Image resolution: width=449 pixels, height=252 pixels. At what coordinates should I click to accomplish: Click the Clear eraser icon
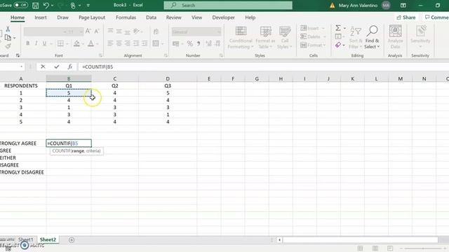tap(338, 45)
